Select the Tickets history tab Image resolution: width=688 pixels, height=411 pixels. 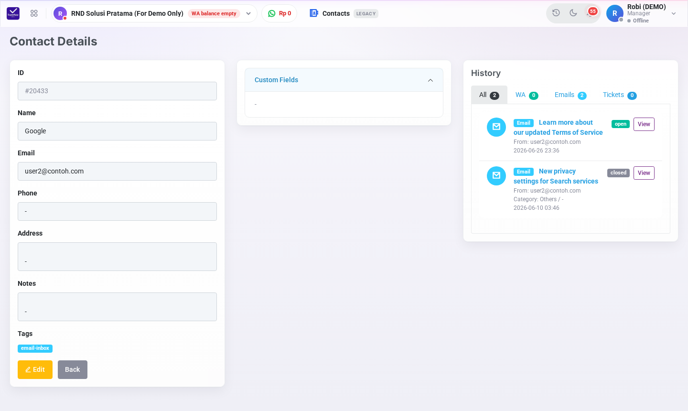pos(620,95)
